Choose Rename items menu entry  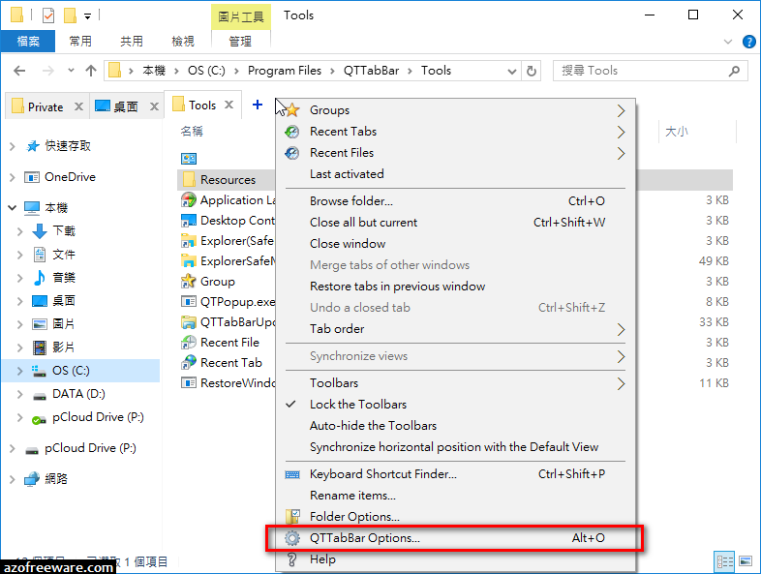click(455, 496)
